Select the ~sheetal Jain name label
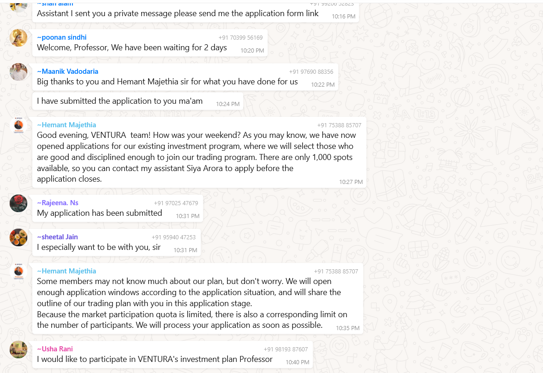This screenshot has width=543, height=373. (58, 237)
